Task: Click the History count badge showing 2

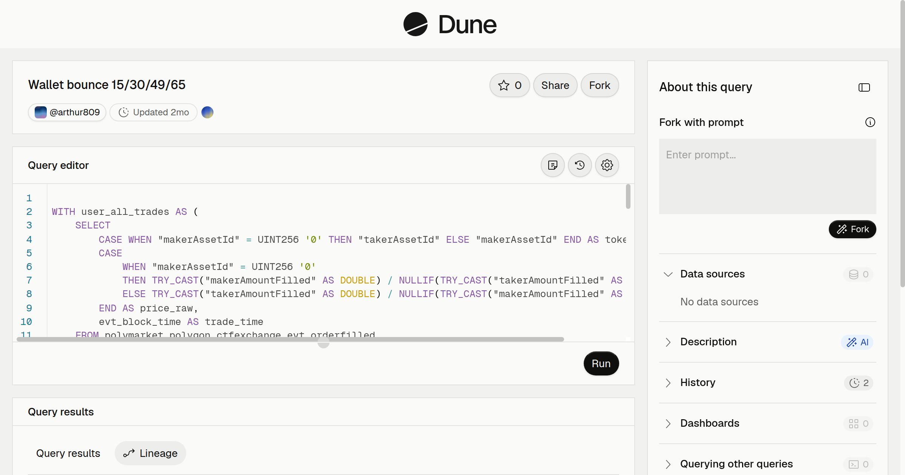Action: pos(859,383)
